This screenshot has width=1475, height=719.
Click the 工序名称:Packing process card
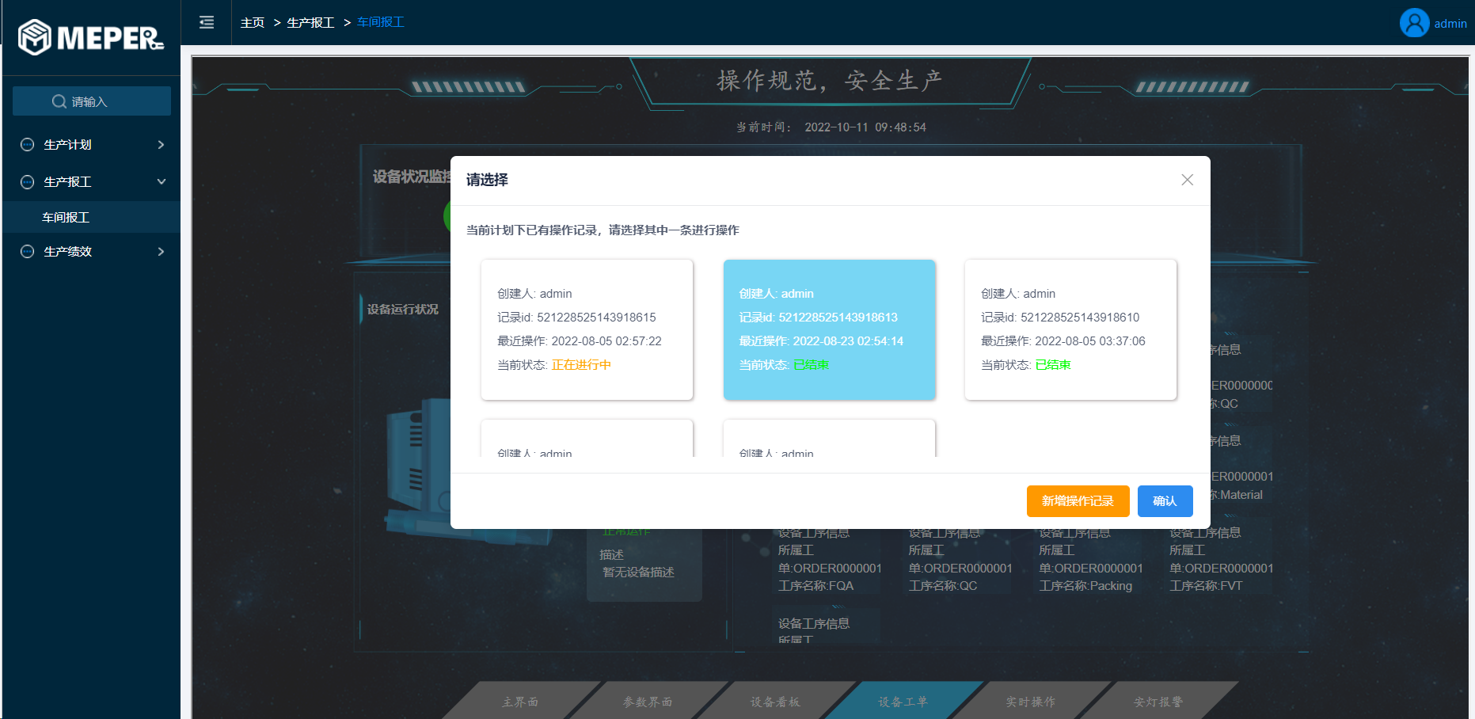1089,560
